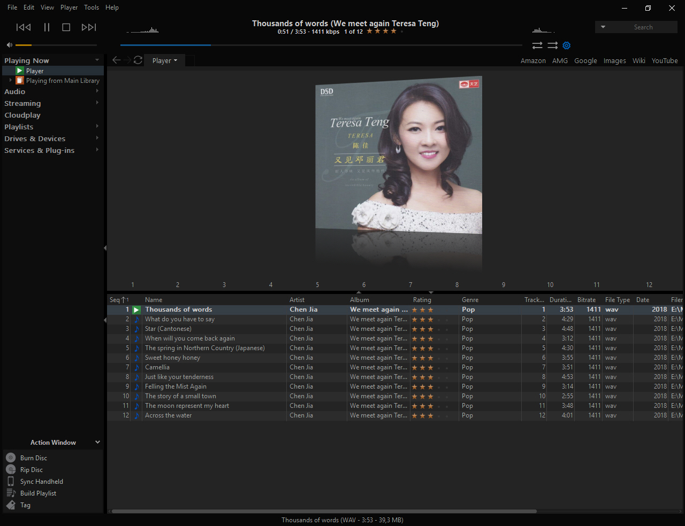The width and height of the screenshot is (685, 526).
Task: Expand the Drives & Devices section
Action: tap(97, 138)
